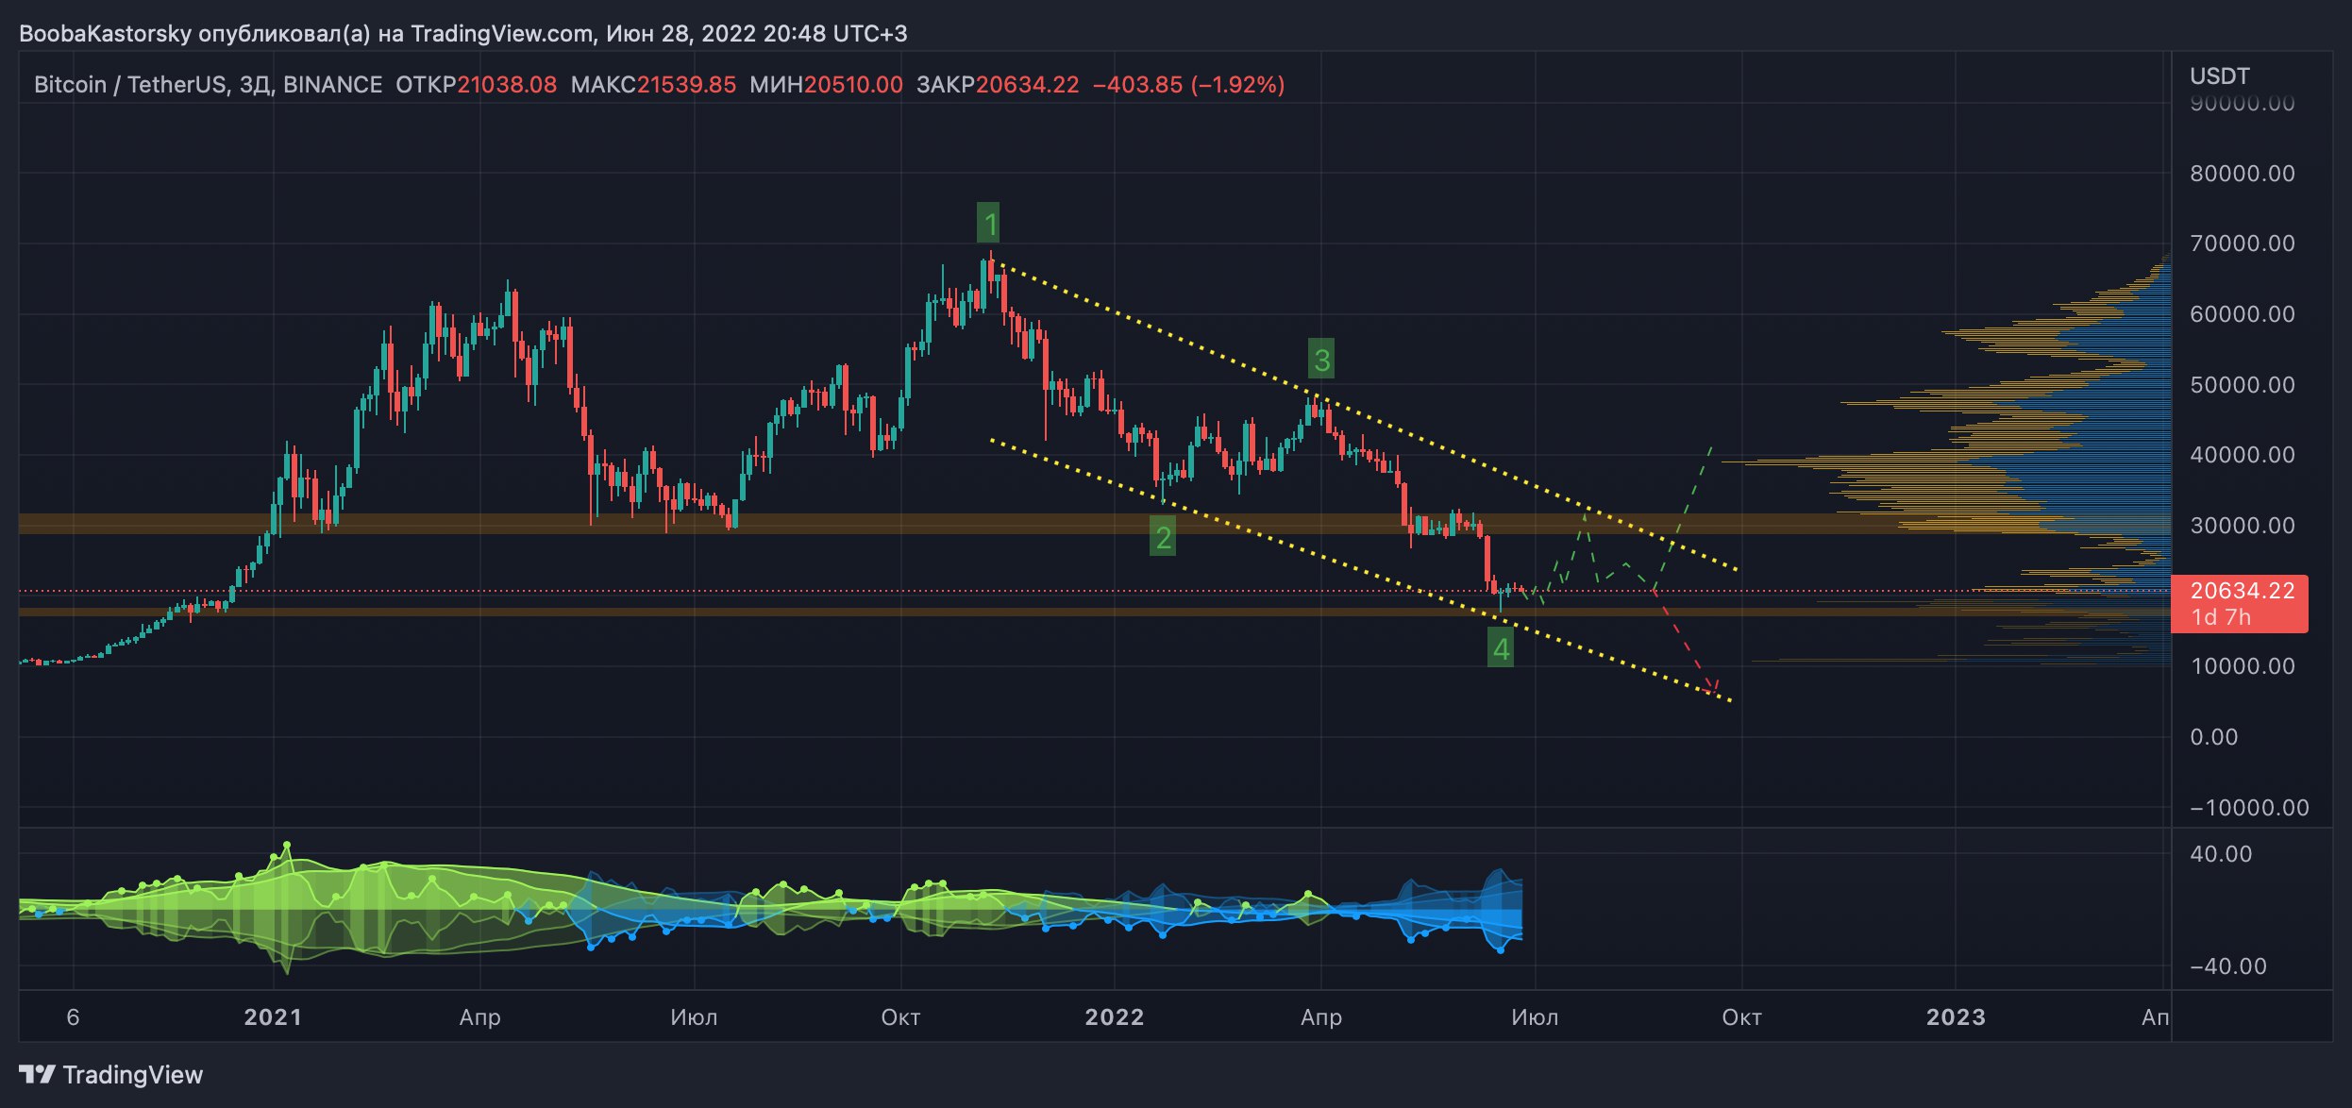
Task: Click the 2021 label on time axis
Action: tap(273, 1017)
